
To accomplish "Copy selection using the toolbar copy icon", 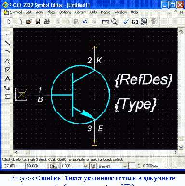I will click(67, 22).
